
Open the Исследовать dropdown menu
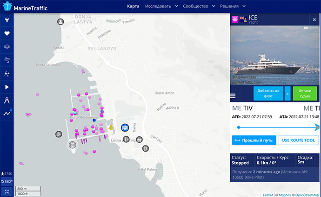(x=161, y=6)
